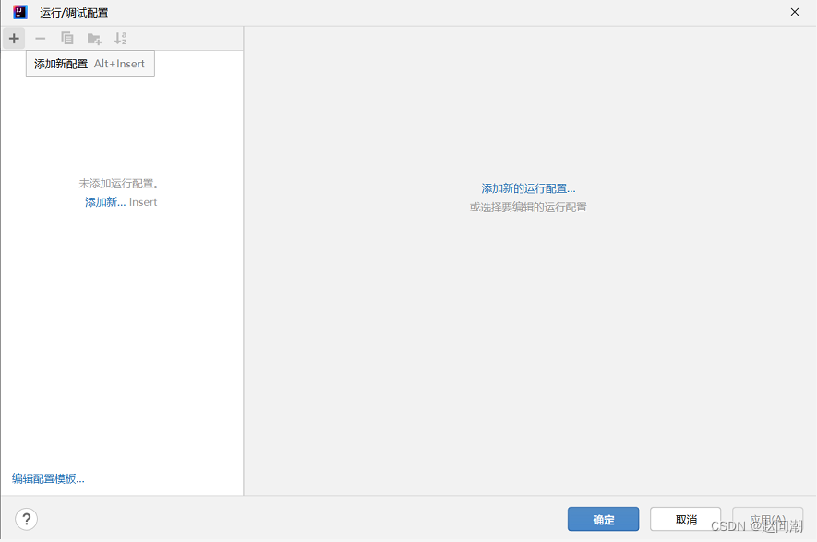Viewport: 817px width, 542px height.
Task: Click empty area of left configuration list
Action: (x=120, y=351)
